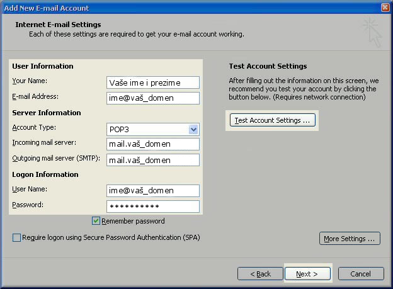Click the Server Information heading
The height and width of the screenshot is (289, 393).
[47, 113]
